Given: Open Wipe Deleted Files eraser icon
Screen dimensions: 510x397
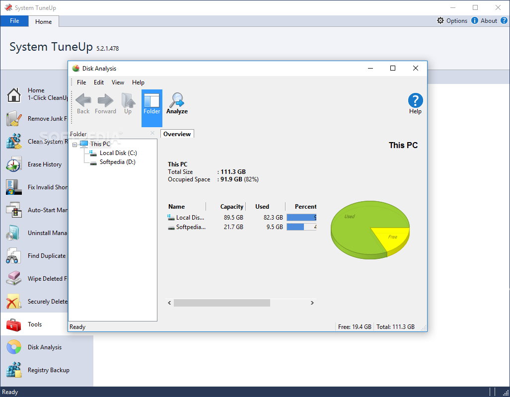Looking at the screenshot, I should 14,279.
